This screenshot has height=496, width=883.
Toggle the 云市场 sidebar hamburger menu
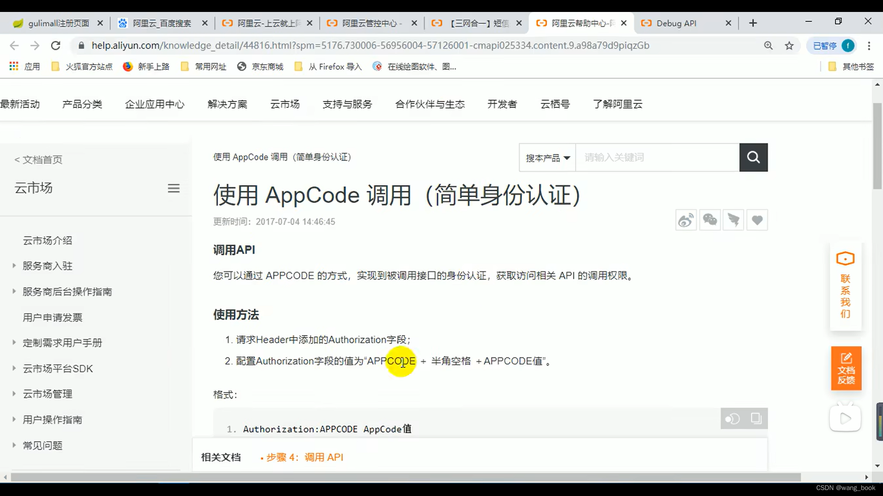coord(173,188)
